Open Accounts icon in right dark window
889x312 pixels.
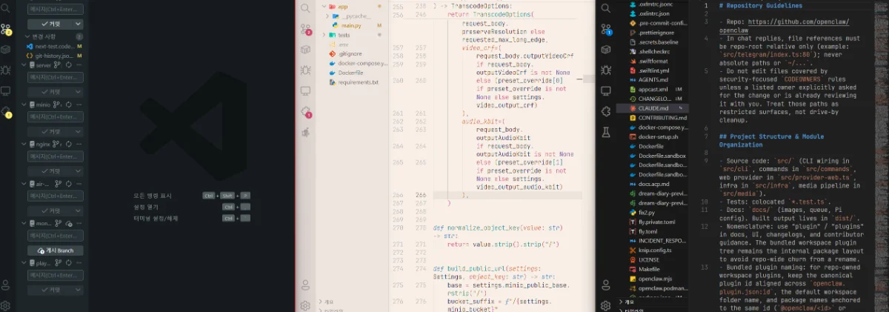click(606, 285)
